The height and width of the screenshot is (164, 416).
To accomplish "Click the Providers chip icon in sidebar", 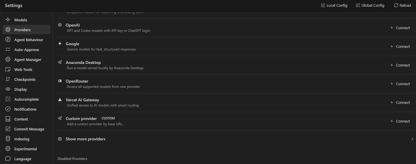I will (8, 30).
